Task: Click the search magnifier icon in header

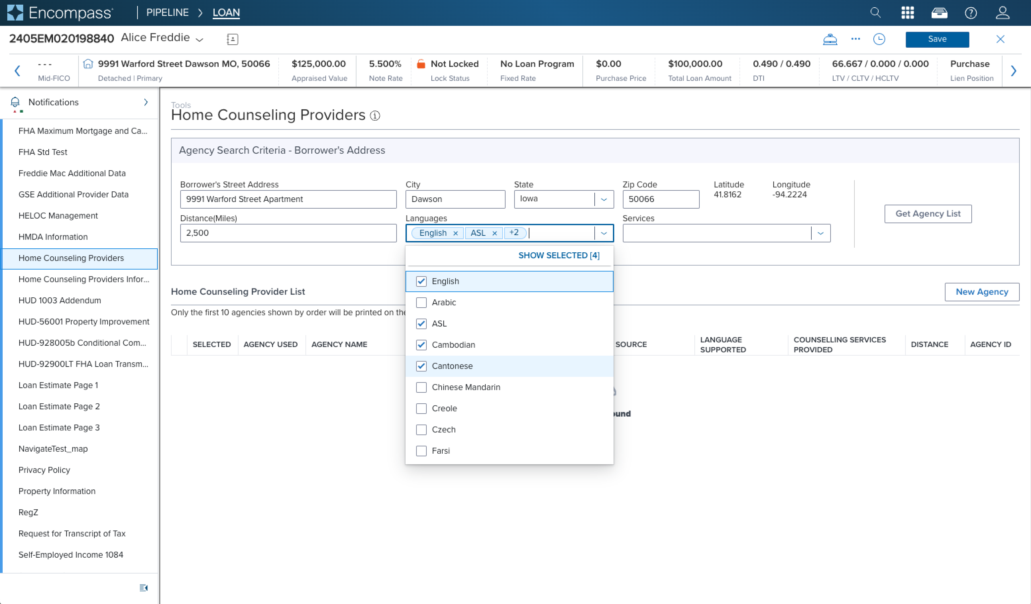Action: [875, 13]
